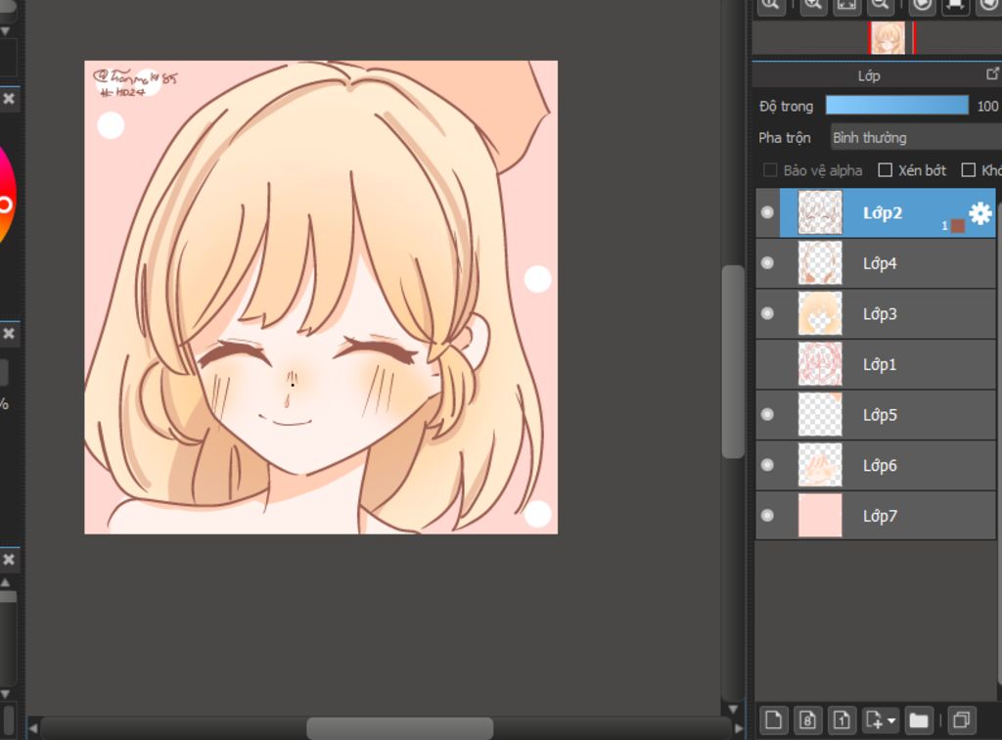Pop out the Lớp panel
The image size is (1002, 740).
tap(992, 74)
